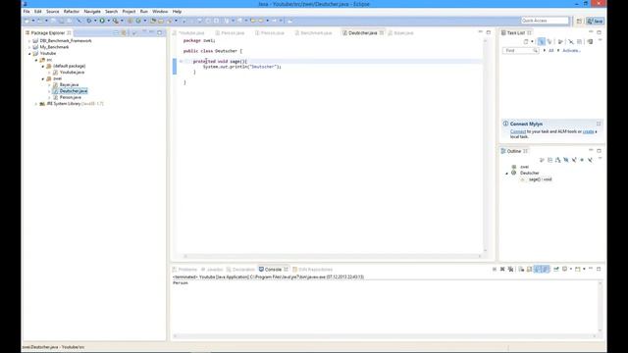This screenshot has height=353, width=628.
Task: Click Clear Console icon
Action: click(x=521, y=270)
